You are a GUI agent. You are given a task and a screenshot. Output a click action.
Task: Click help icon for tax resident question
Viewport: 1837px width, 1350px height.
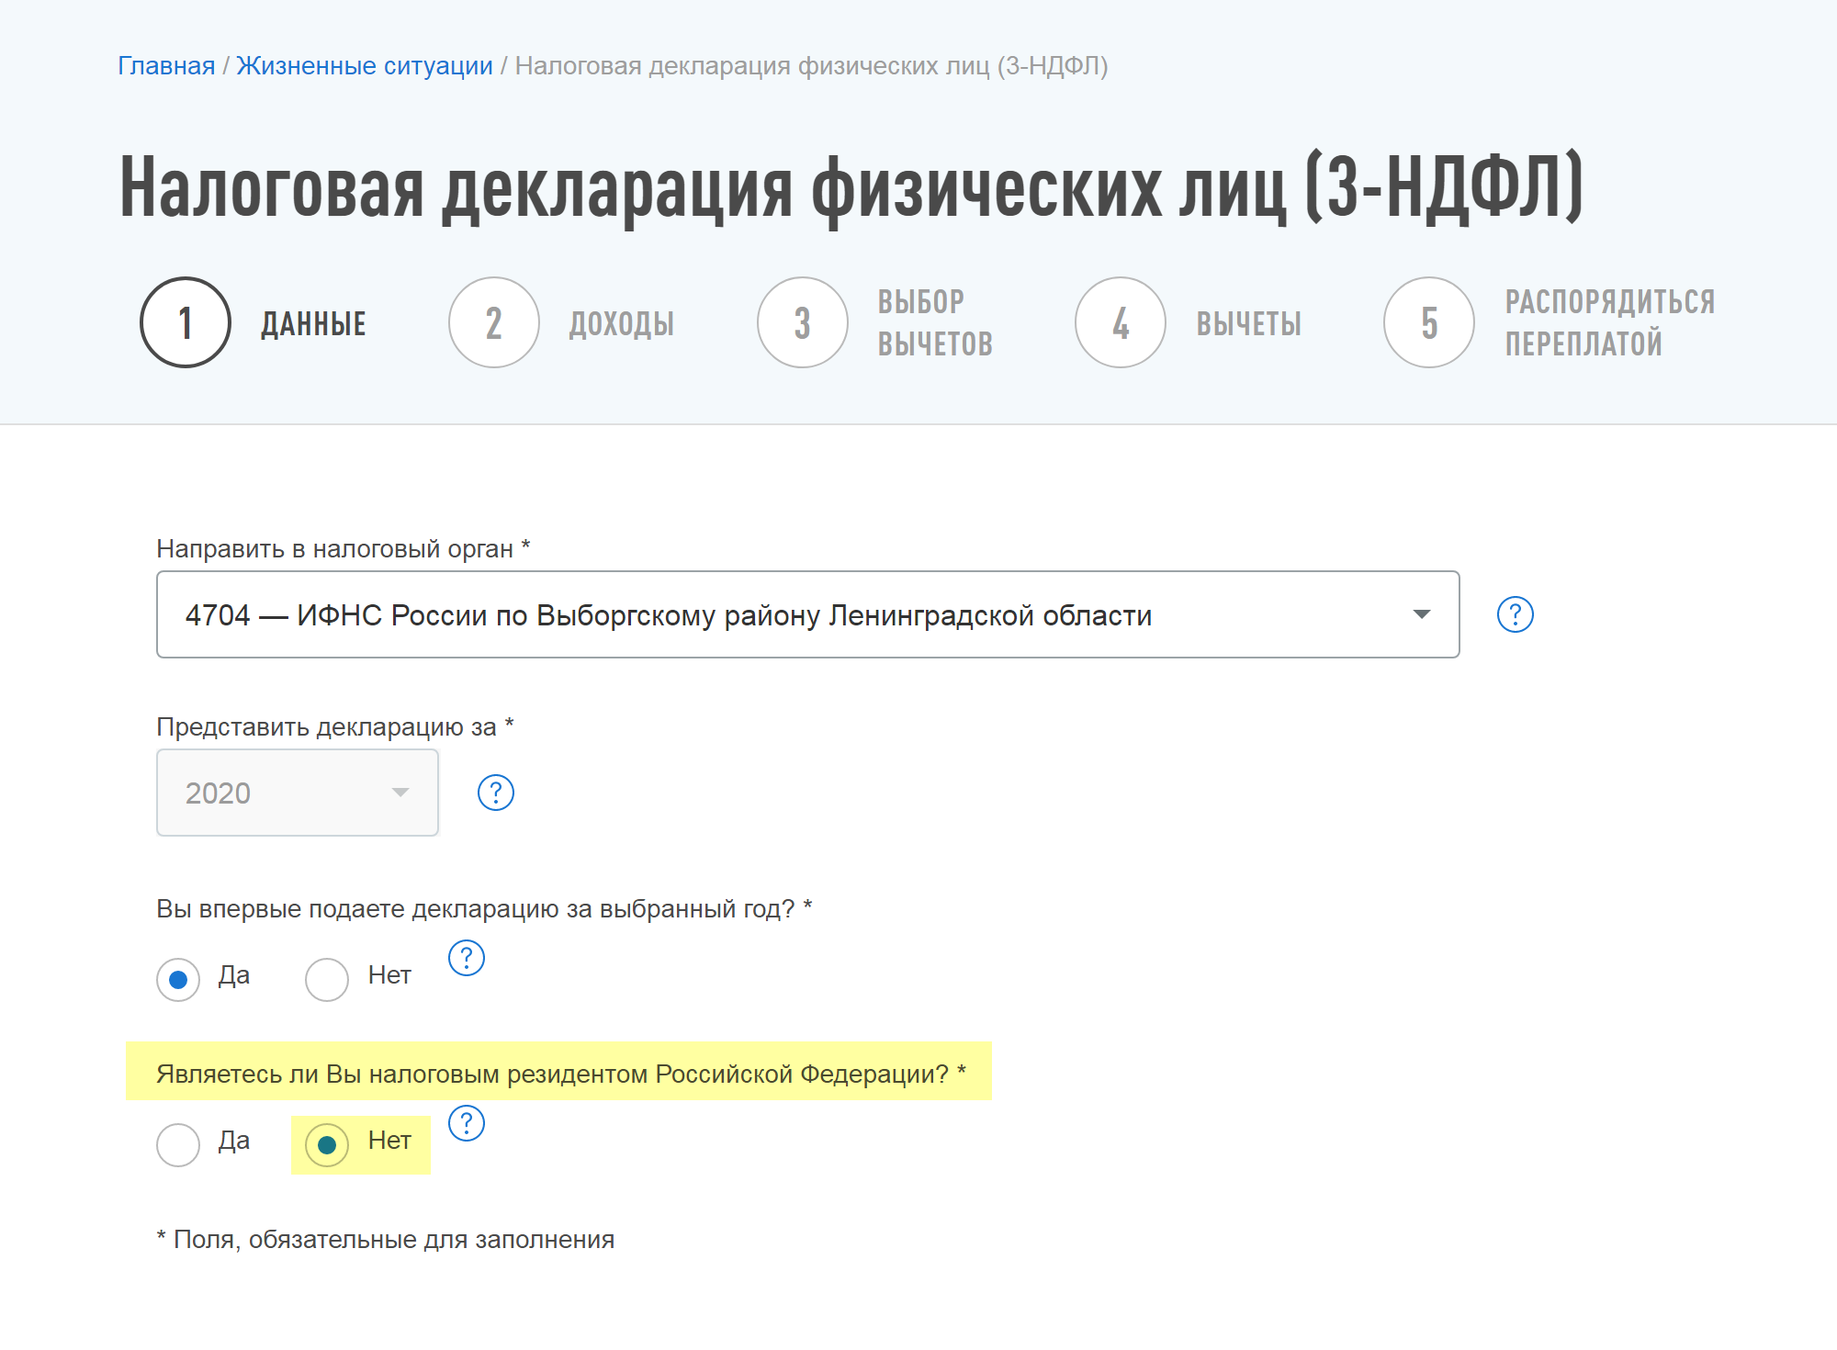pyautogui.click(x=466, y=1123)
